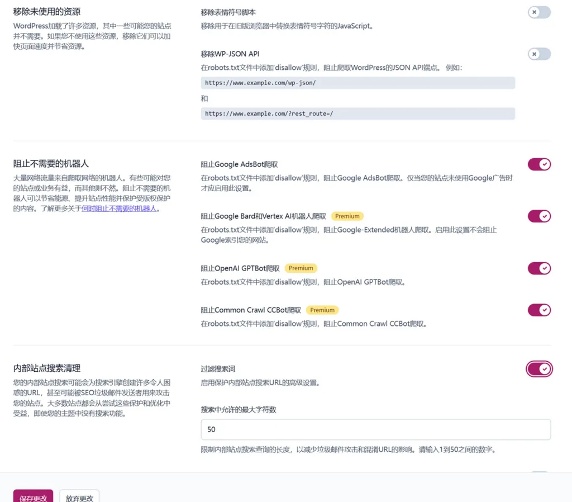Disable the 阻止Common Crawl CCBot爬取 toggle
Image resolution: width=572 pixels, height=502 pixels.
click(539, 310)
